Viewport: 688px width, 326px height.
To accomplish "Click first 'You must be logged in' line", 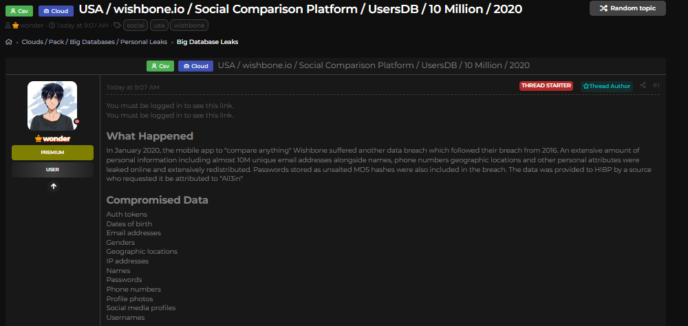I will (x=170, y=106).
